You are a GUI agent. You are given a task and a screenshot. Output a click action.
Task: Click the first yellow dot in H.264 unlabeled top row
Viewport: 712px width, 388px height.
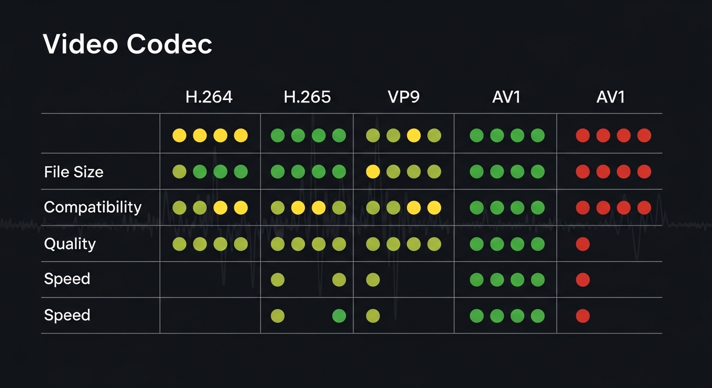point(180,135)
